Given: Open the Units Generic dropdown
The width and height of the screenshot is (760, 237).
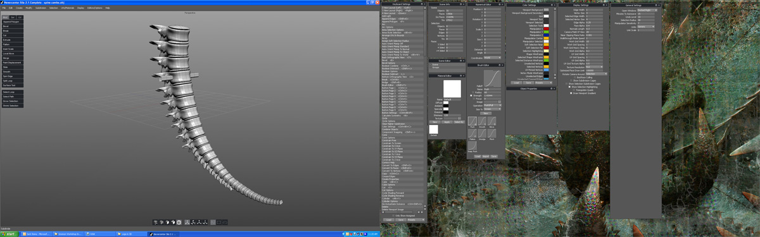Looking at the screenshot, I should [646, 27].
